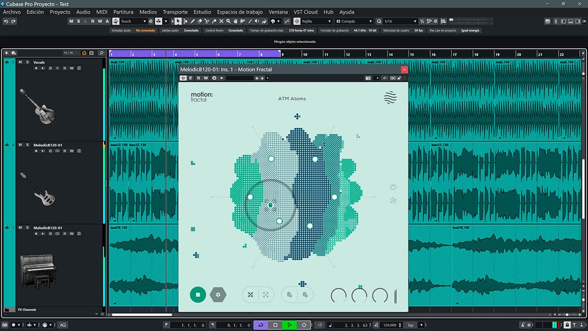Open the Compás grid type dropdown
The width and height of the screenshot is (588, 331).
(354, 21)
